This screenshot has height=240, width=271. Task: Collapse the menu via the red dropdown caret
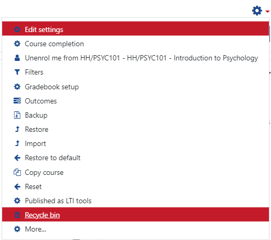(x=267, y=12)
